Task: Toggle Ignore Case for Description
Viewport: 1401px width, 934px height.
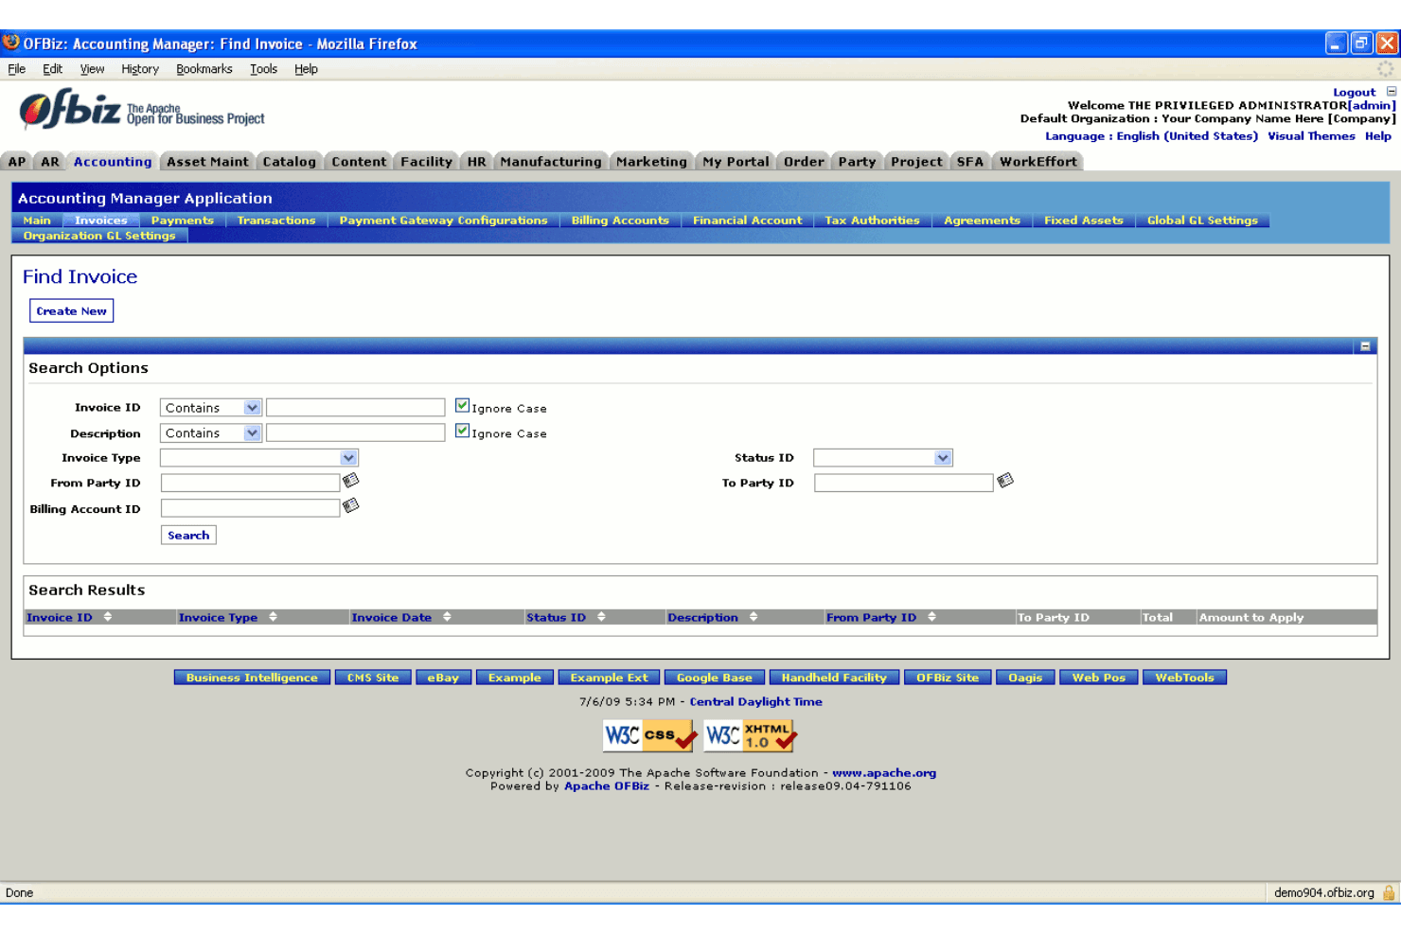Action: (x=462, y=431)
